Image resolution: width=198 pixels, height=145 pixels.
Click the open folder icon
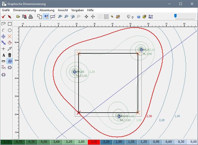pos(18,17)
